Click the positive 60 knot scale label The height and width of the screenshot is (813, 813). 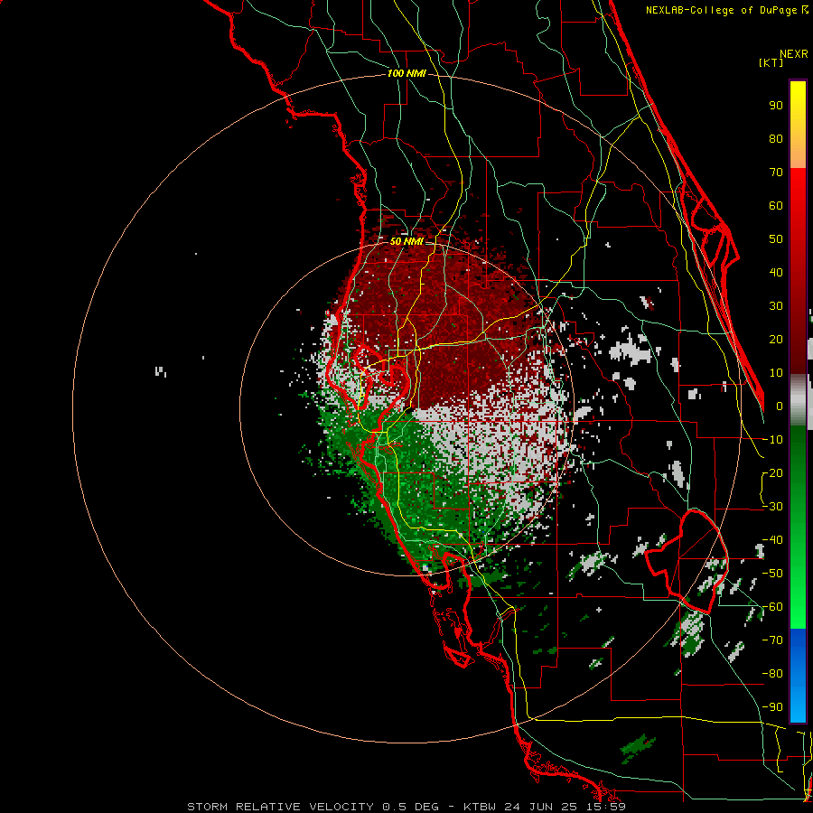776,206
